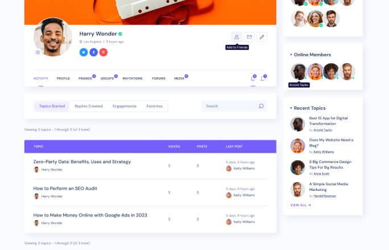The image size is (389, 250).
Task: Click the View All recent topics link
Action: click(x=300, y=205)
